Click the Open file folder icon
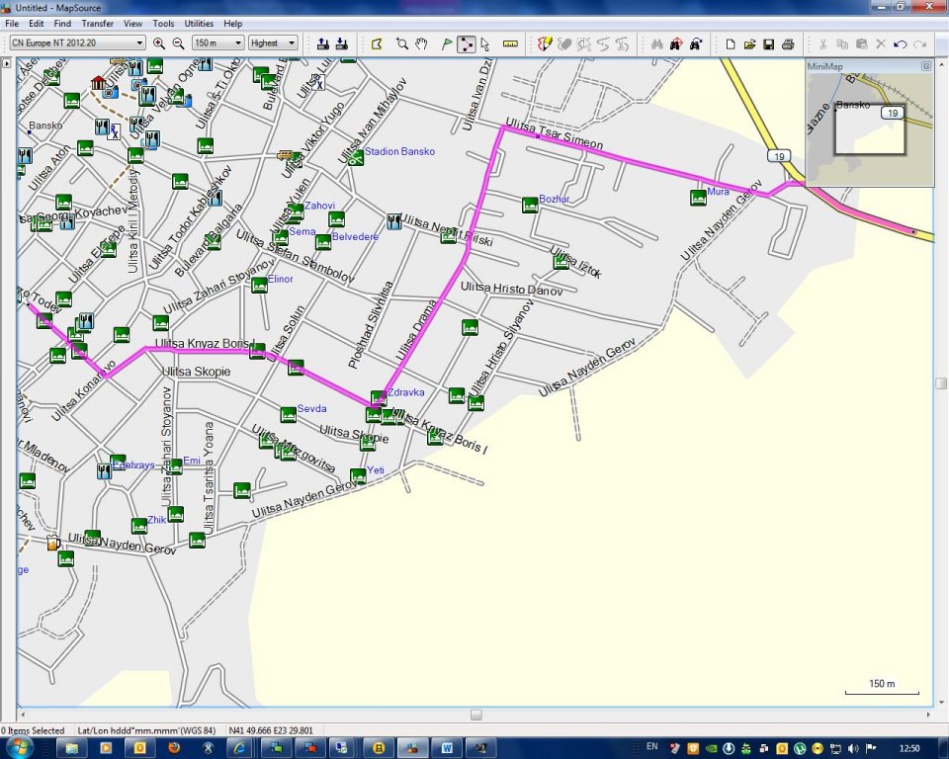The width and height of the screenshot is (949, 759). [x=749, y=43]
